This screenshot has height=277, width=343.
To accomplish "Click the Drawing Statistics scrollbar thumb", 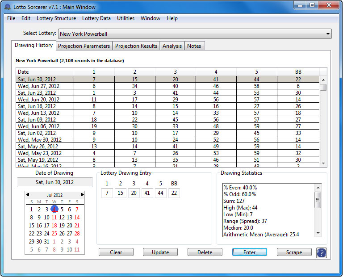I will (x=318, y=200).
